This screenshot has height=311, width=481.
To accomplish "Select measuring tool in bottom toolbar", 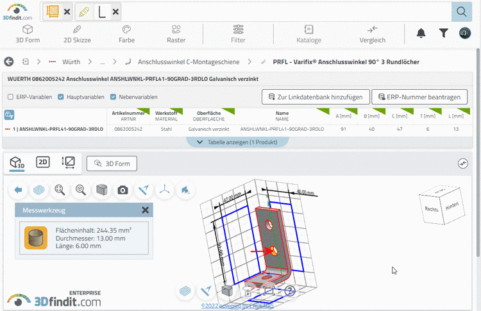I will tap(206, 290).
